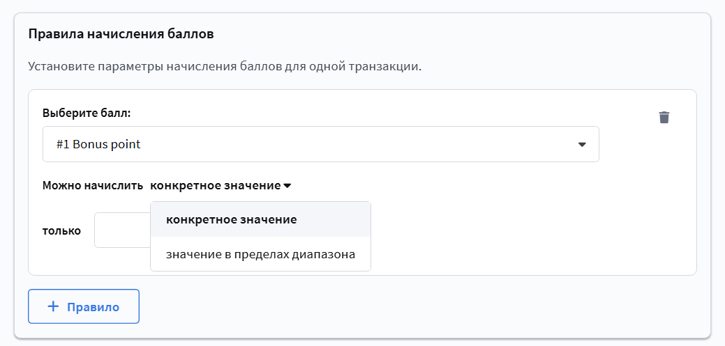
Task: Click the Установите параметры description text
Action: pyautogui.click(x=225, y=66)
